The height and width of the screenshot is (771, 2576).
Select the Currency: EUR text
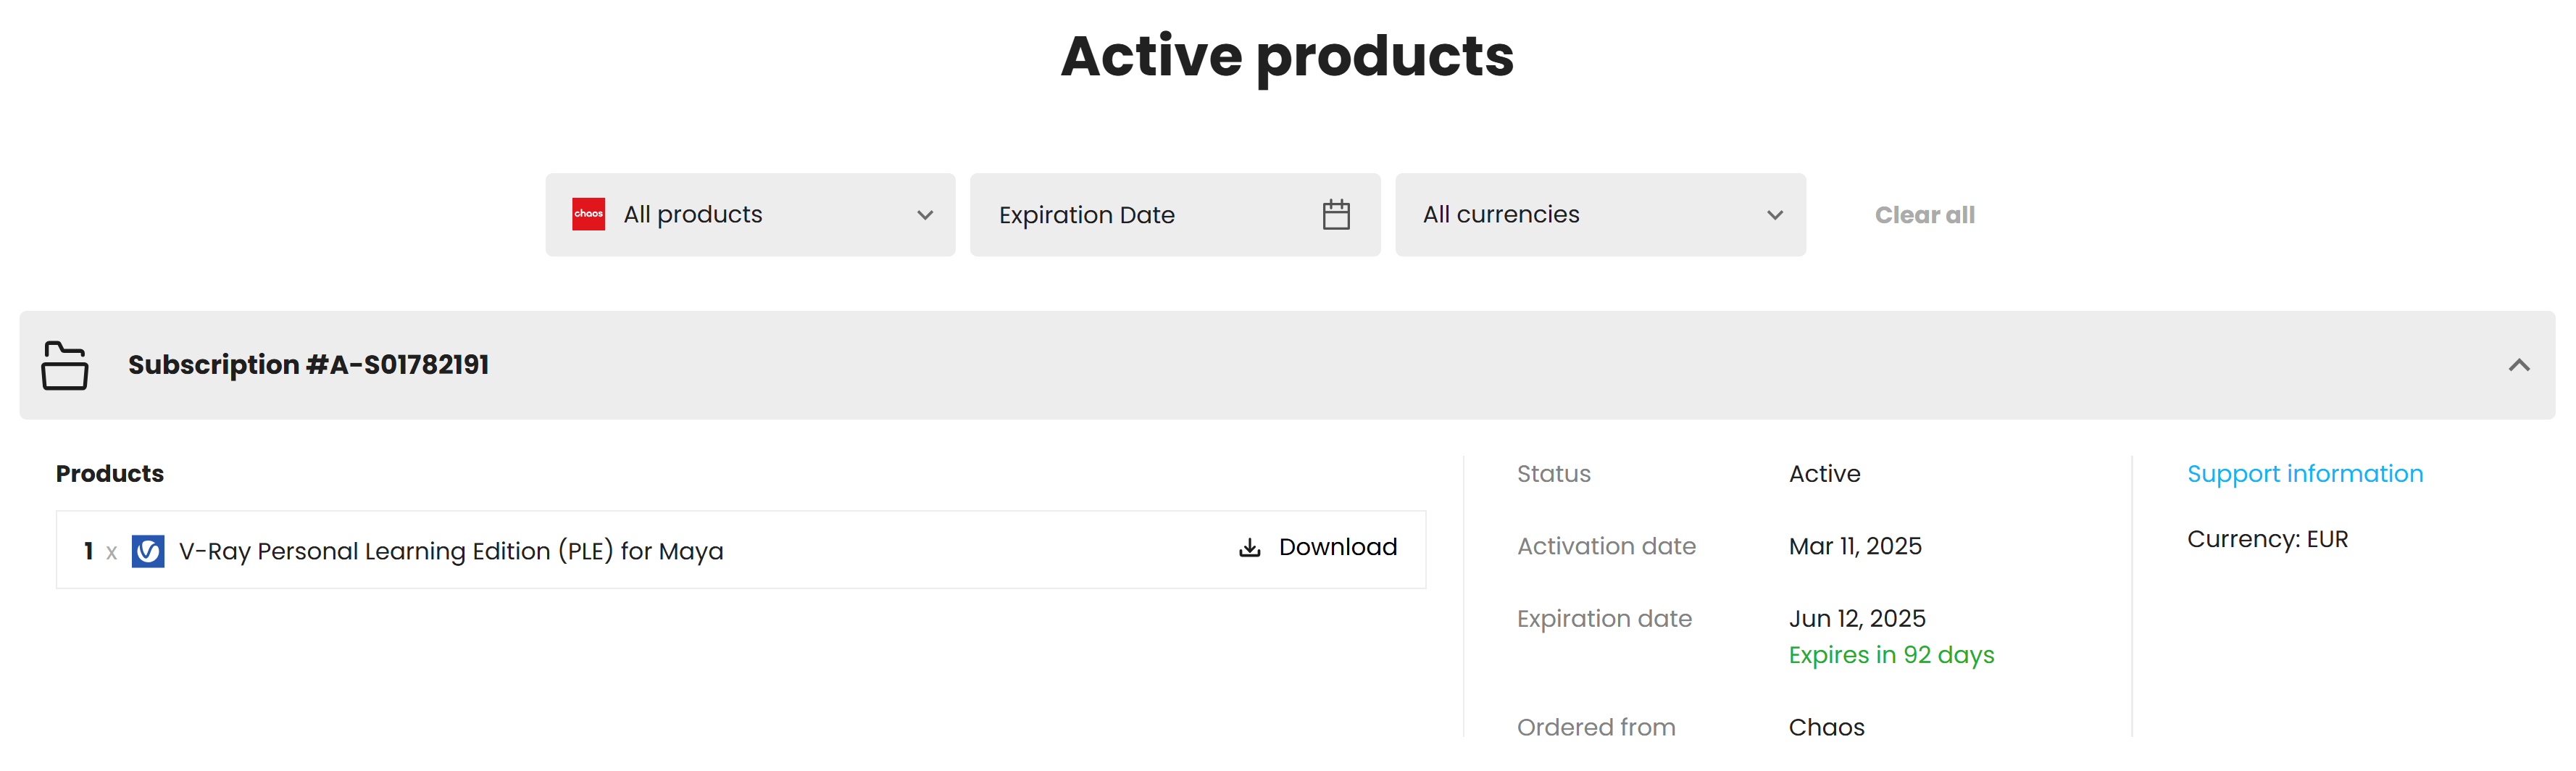[x=2267, y=539]
